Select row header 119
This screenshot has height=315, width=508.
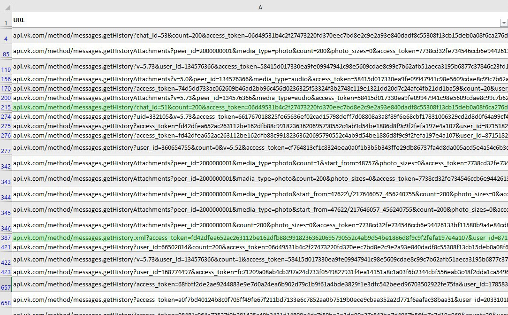(x=6, y=67)
